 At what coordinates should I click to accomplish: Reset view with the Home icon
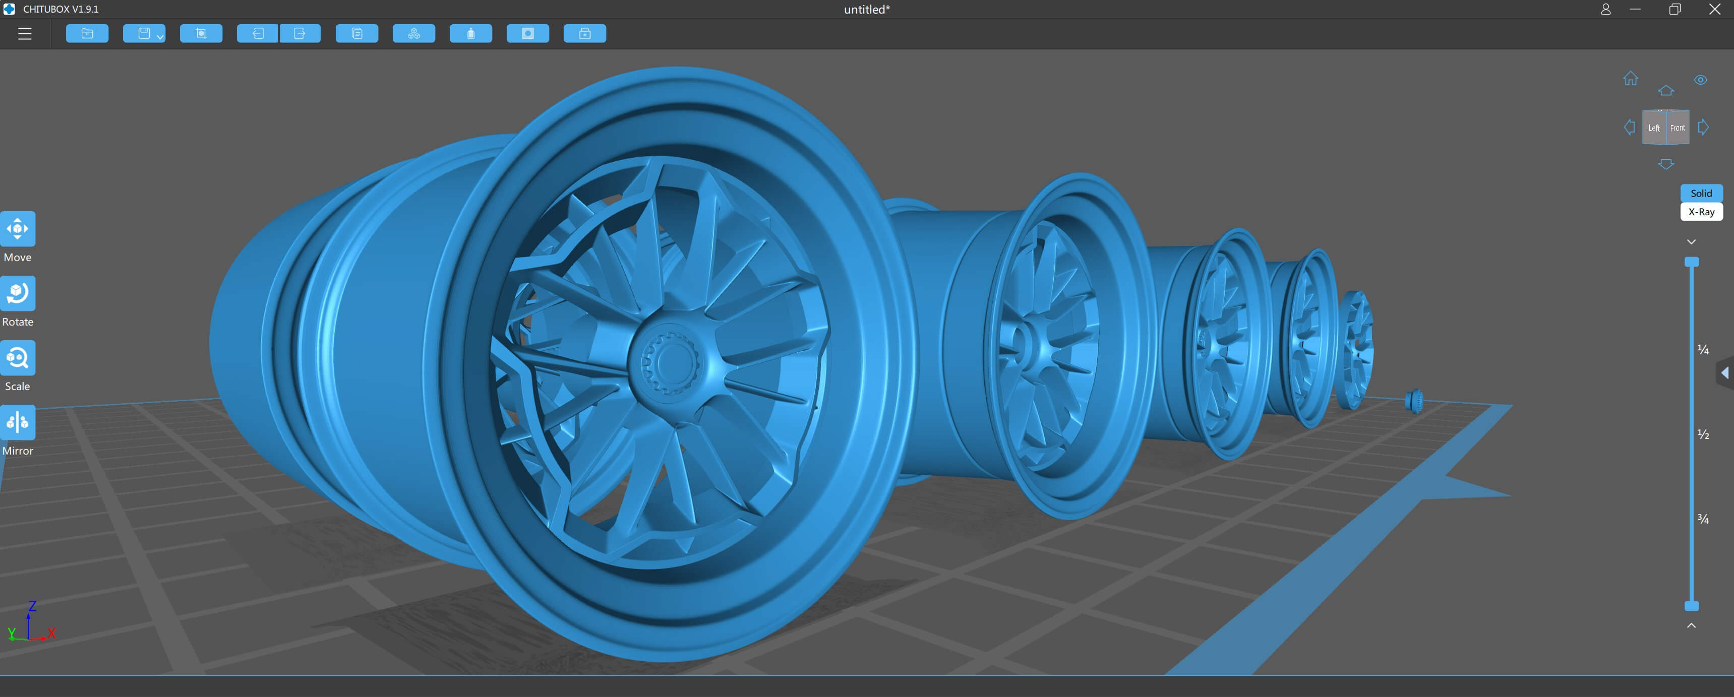1630,78
